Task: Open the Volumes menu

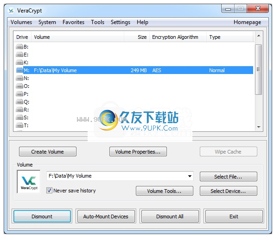Action: click(21, 22)
